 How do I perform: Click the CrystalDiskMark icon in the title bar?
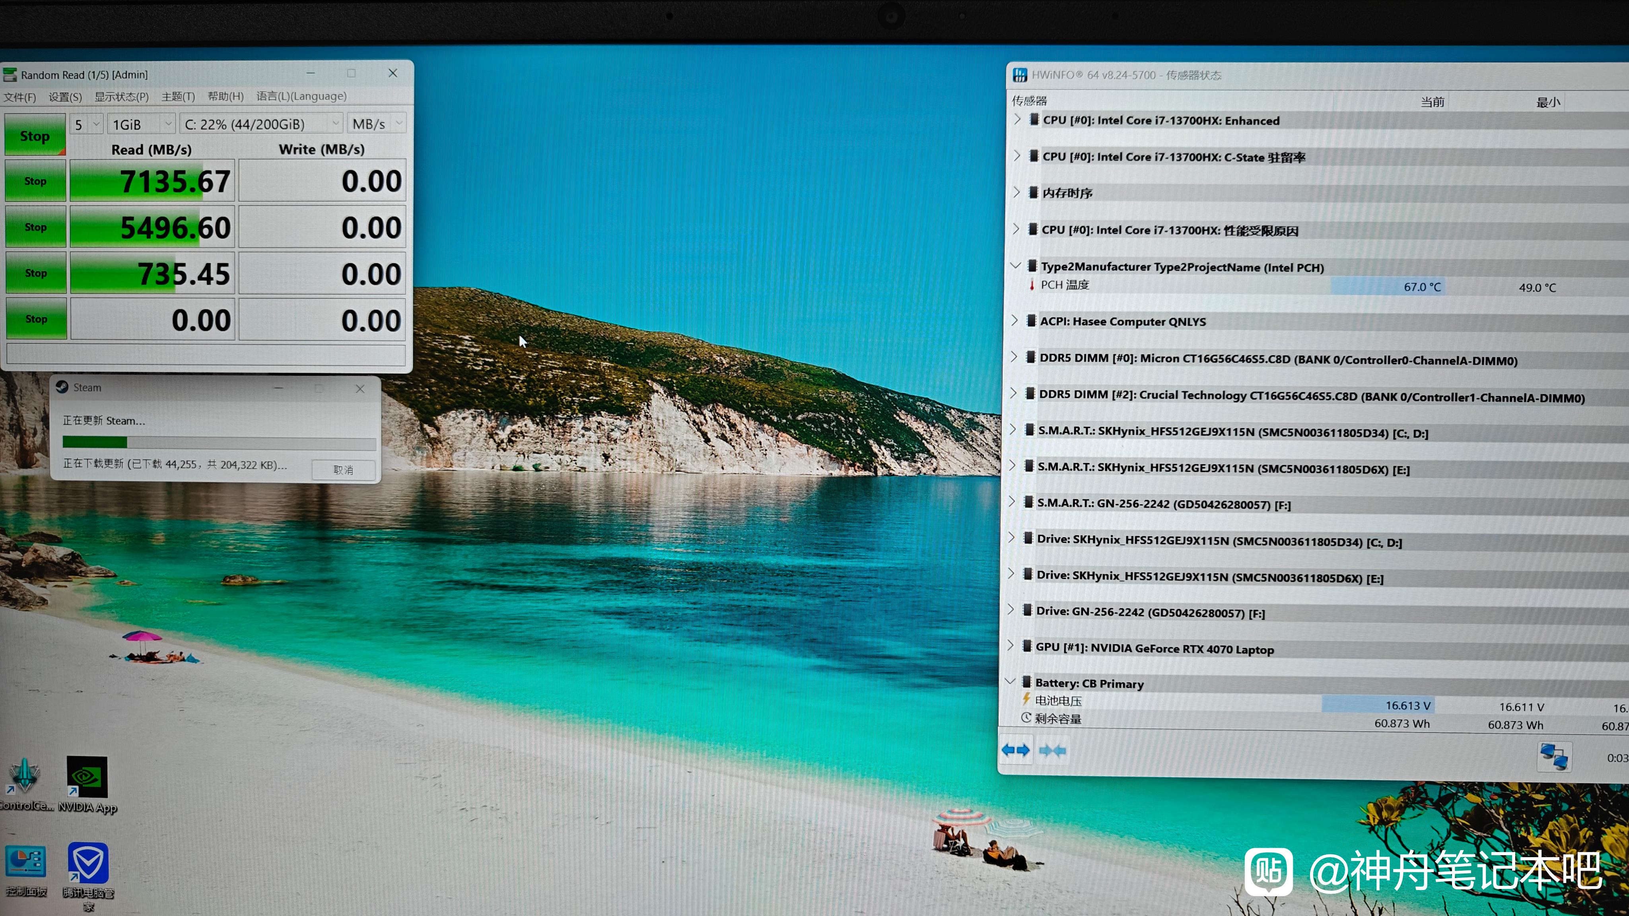pos(10,75)
